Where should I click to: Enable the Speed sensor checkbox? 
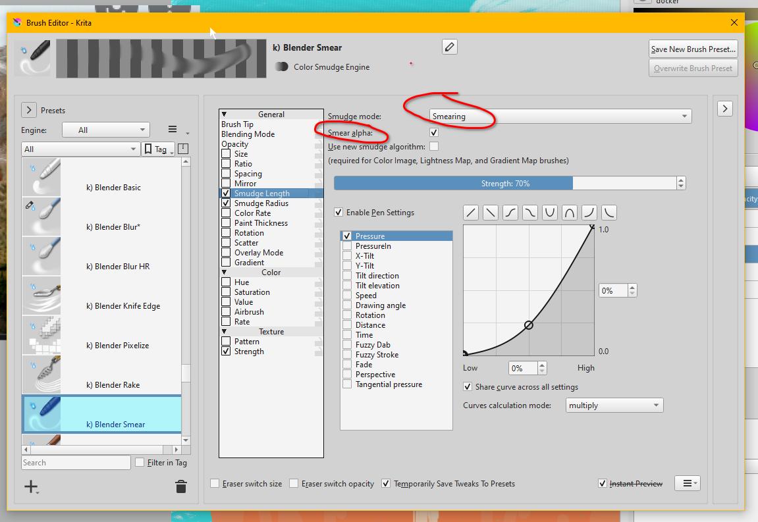pyautogui.click(x=347, y=296)
